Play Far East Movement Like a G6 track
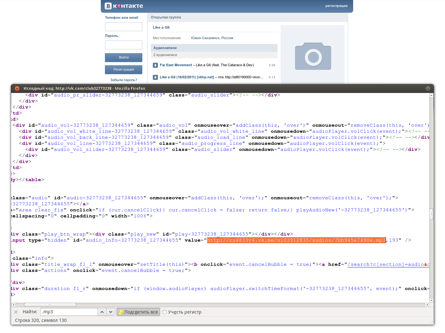 155,65
